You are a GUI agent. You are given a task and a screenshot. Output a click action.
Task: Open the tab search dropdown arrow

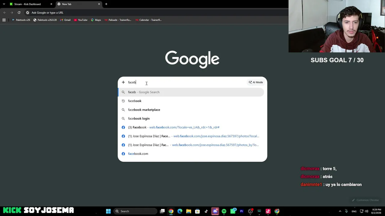pyautogui.click(x=4, y=4)
